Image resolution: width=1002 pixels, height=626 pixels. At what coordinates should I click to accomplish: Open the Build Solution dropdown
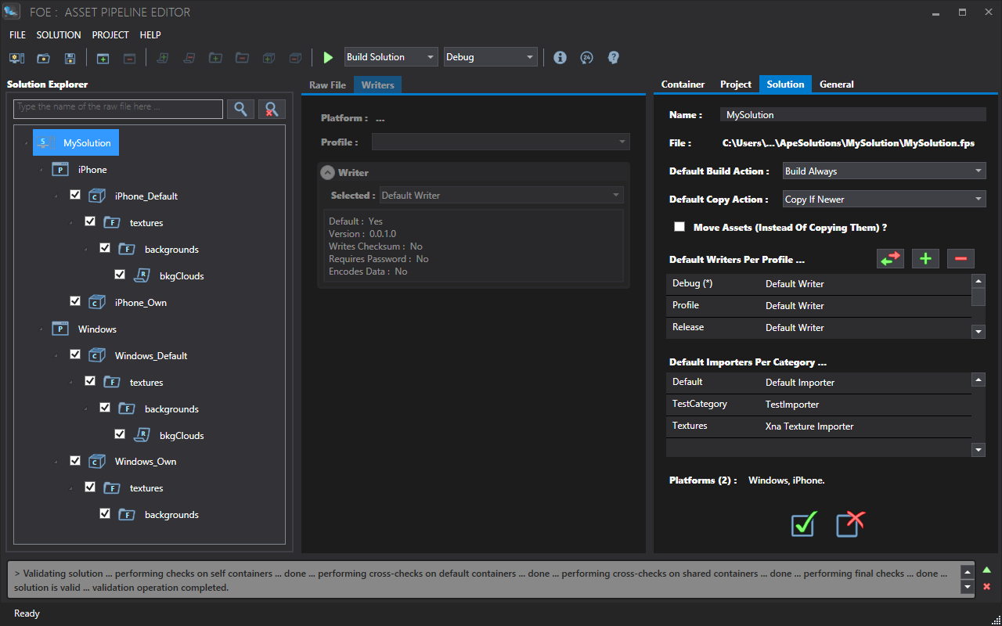click(x=391, y=57)
